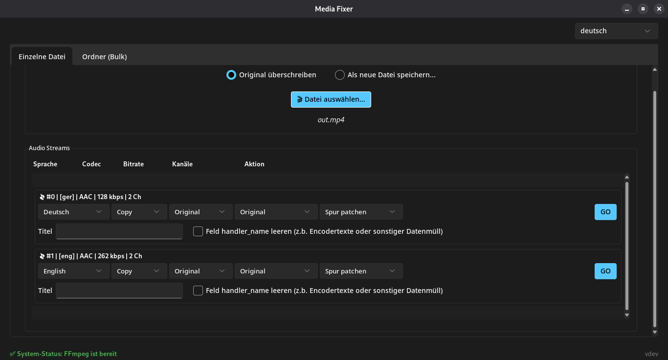Image resolution: width=668 pixels, height=360 pixels.
Task: Enable handler_name leeren for stream #0
Action: [198, 231]
